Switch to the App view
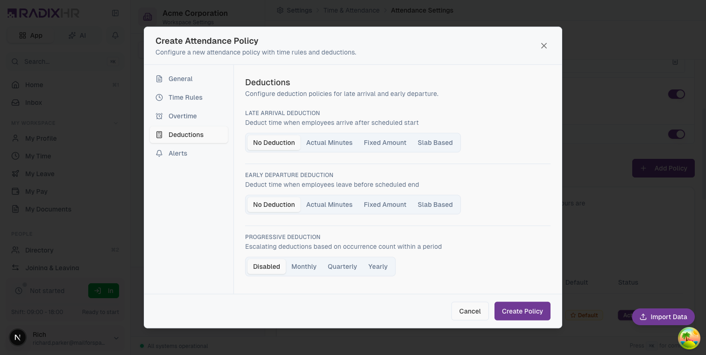The width and height of the screenshot is (706, 355). coord(31,35)
